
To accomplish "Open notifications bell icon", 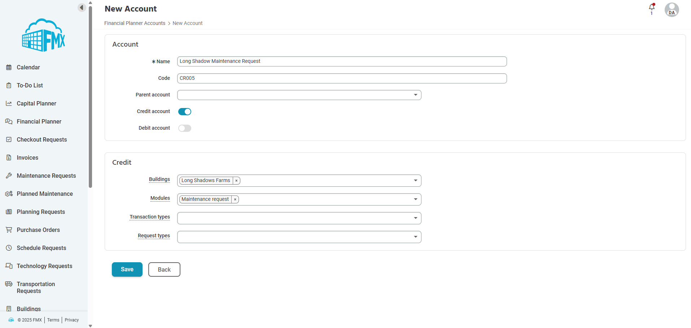I will click(652, 7).
